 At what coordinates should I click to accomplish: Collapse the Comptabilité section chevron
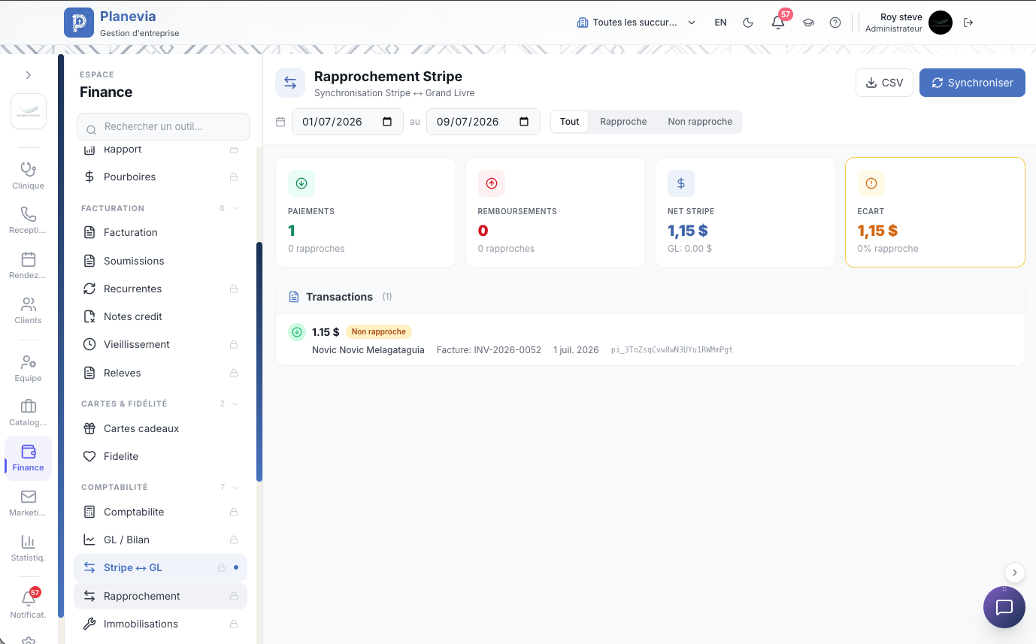pos(235,487)
